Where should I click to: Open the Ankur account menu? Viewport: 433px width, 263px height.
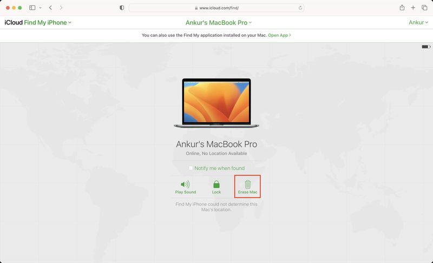point(418,22)
